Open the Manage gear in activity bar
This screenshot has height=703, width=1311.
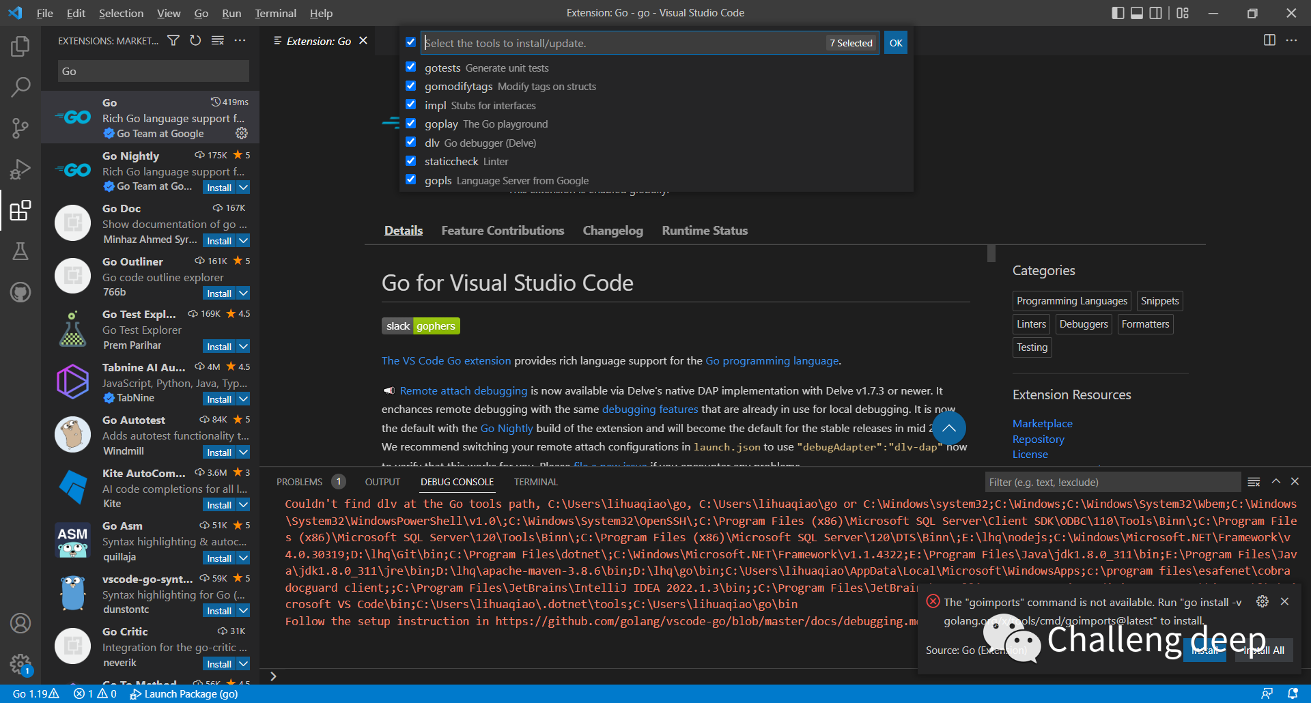click(x=20, y=663)
